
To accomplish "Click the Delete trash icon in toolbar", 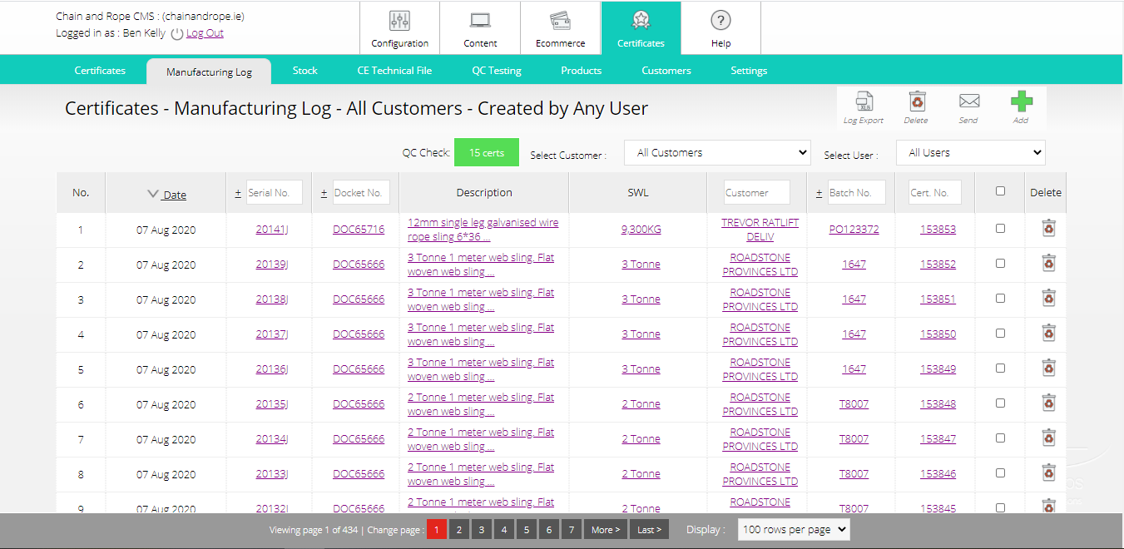I will [x=916, y=102].
